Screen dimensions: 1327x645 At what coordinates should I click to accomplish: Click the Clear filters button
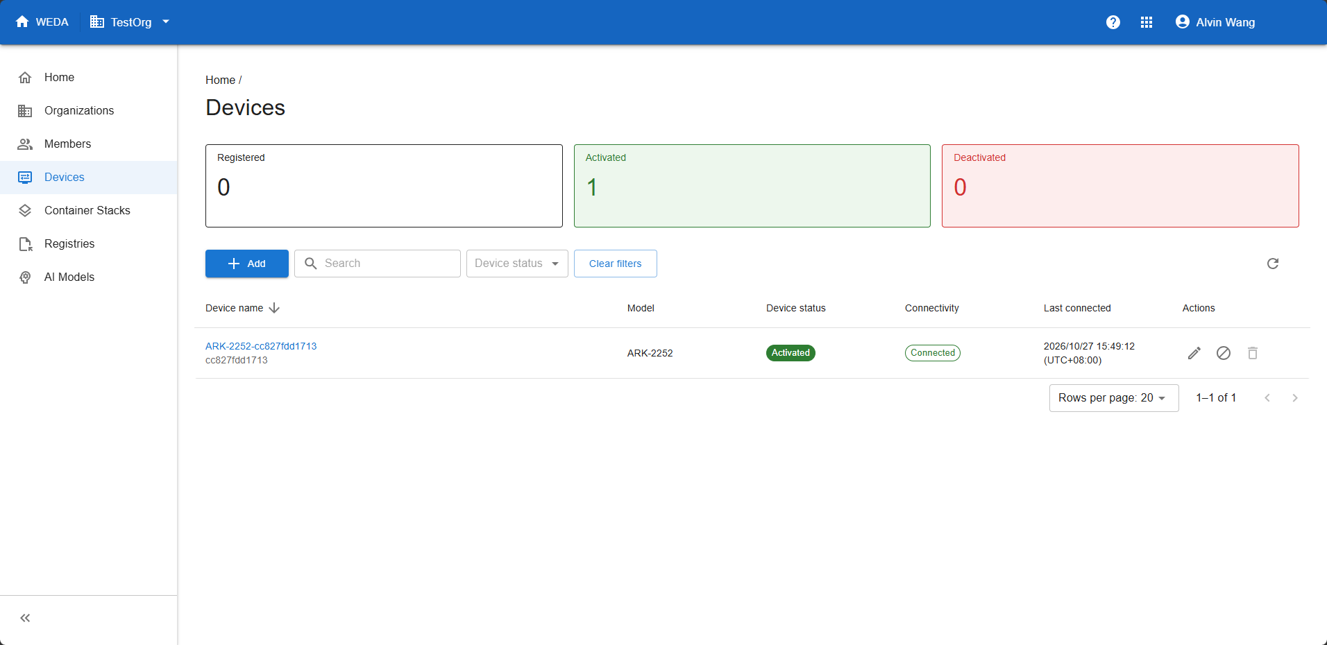click(616, 264)
